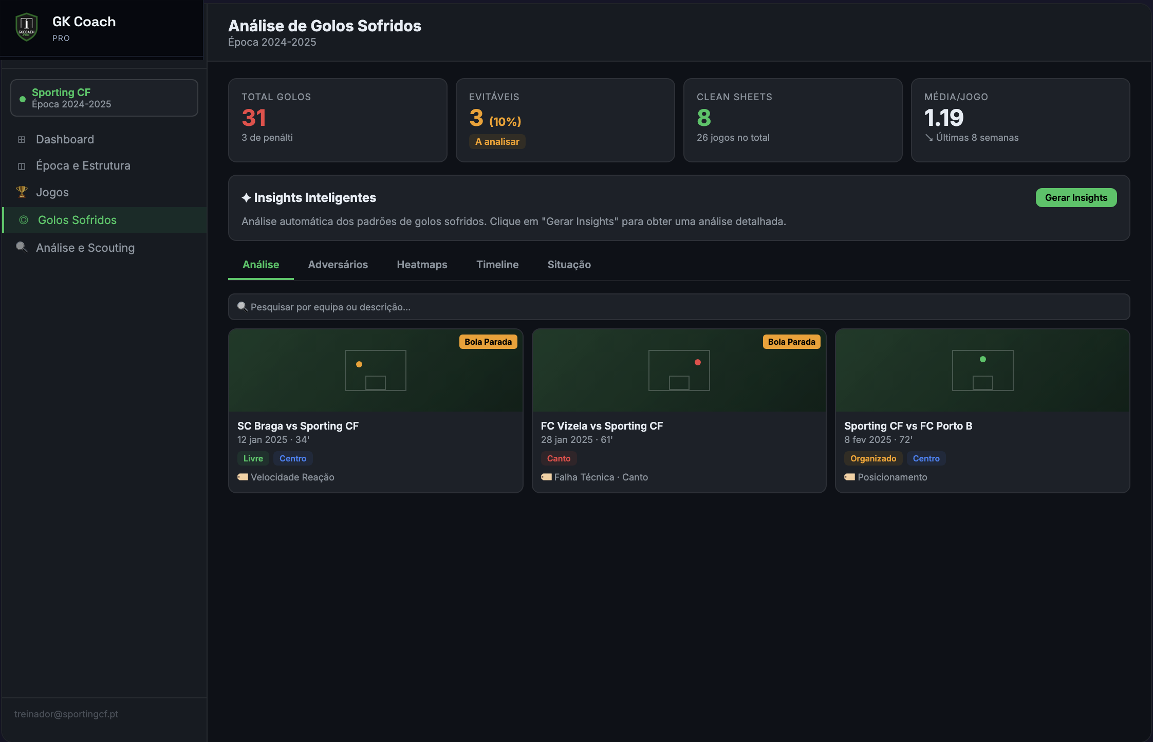
Task: Click the FC Vizela vs Sporting CF title
Action: tap(602, 426)
